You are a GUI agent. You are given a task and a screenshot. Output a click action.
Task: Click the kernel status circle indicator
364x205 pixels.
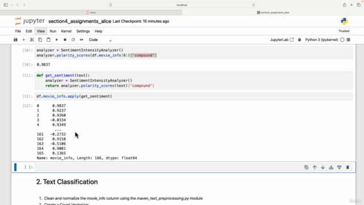coord(342,40)
